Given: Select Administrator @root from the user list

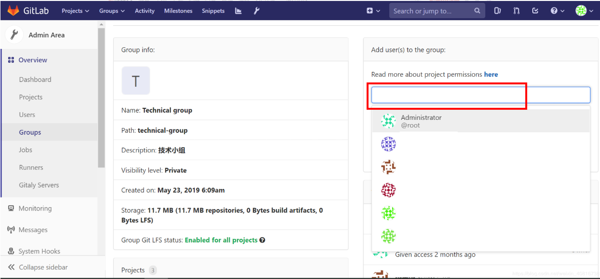Looking at the screenshot, I should pos(480,121).
